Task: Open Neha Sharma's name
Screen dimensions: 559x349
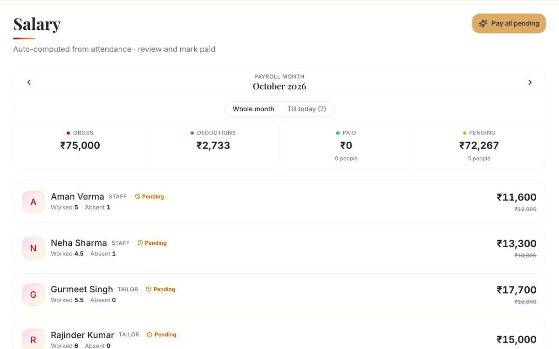Action: click(79, 243)
